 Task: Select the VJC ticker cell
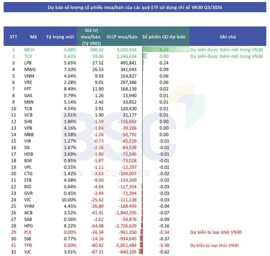(28, 252)
